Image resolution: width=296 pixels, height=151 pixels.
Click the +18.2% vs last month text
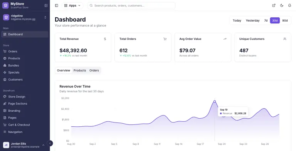pyautogui.click(x=73, y=56)
